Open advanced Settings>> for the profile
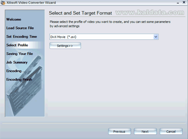Viewport: 188px width, 139px height. [65, 46]
